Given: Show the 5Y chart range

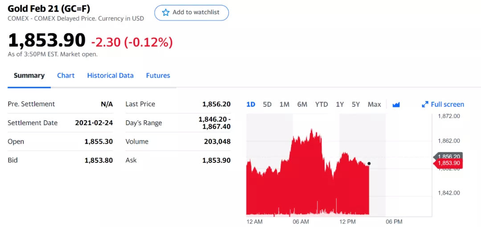Looking at the screenshot, I should coord(356,105).
